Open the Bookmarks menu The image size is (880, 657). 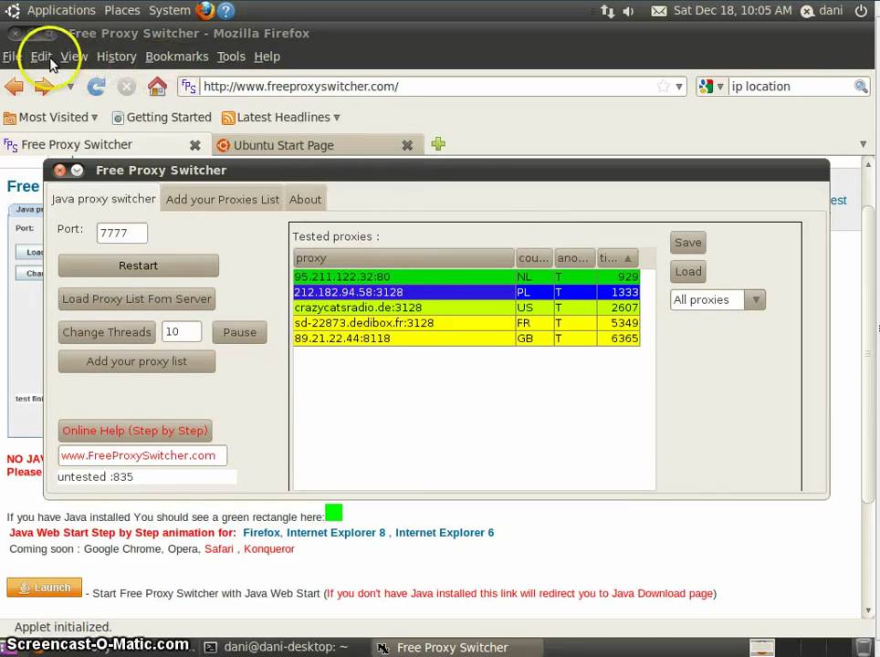pos(177,57)
